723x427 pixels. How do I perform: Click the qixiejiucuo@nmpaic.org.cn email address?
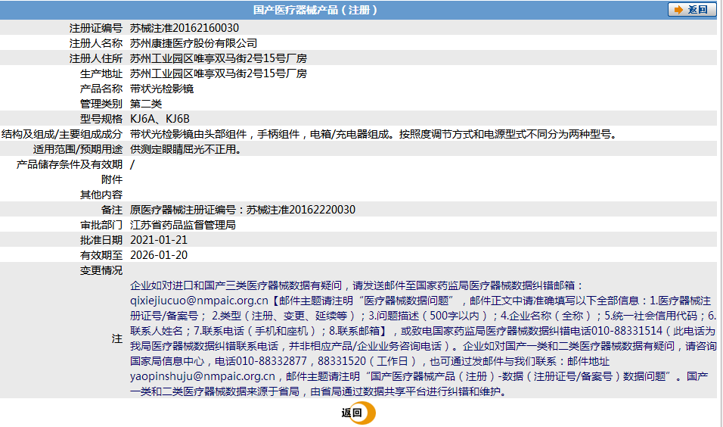[199, 301]
